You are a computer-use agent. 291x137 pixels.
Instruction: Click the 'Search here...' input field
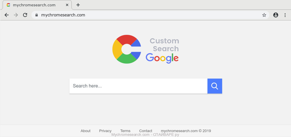click(x=138, y=86)
